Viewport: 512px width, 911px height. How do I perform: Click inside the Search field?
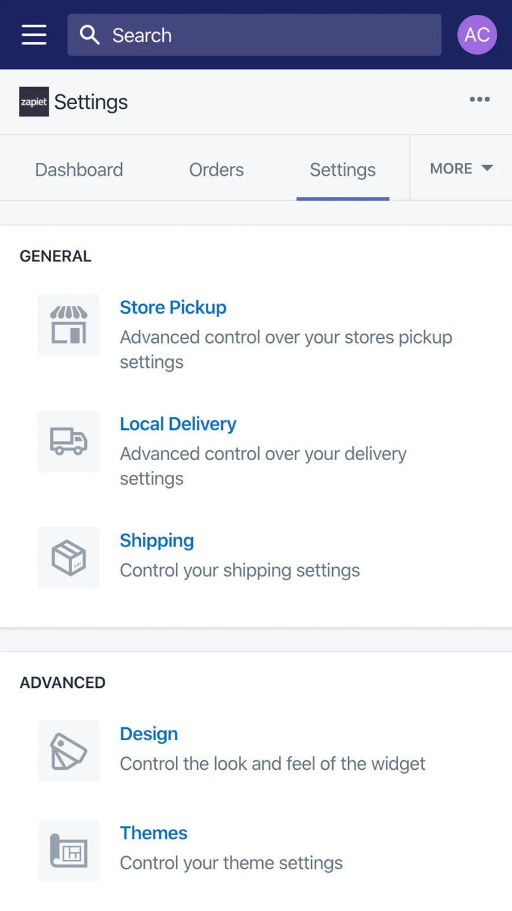[x=254, y=35]
